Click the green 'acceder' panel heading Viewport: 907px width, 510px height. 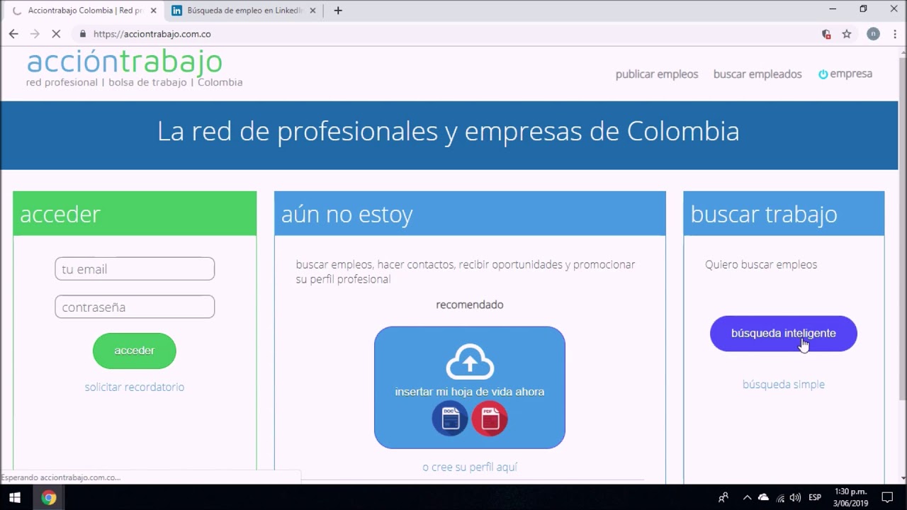60,214
